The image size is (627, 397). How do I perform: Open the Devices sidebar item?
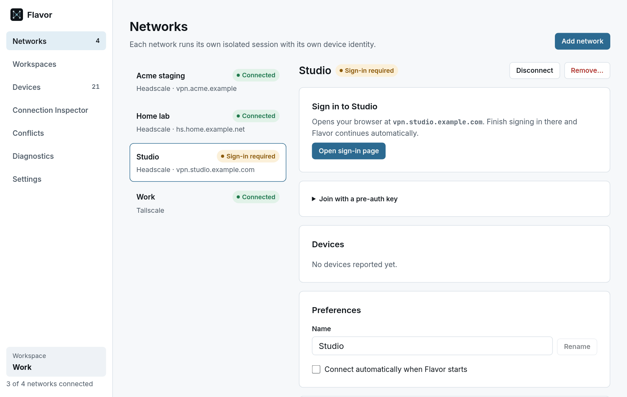(56, 87)
